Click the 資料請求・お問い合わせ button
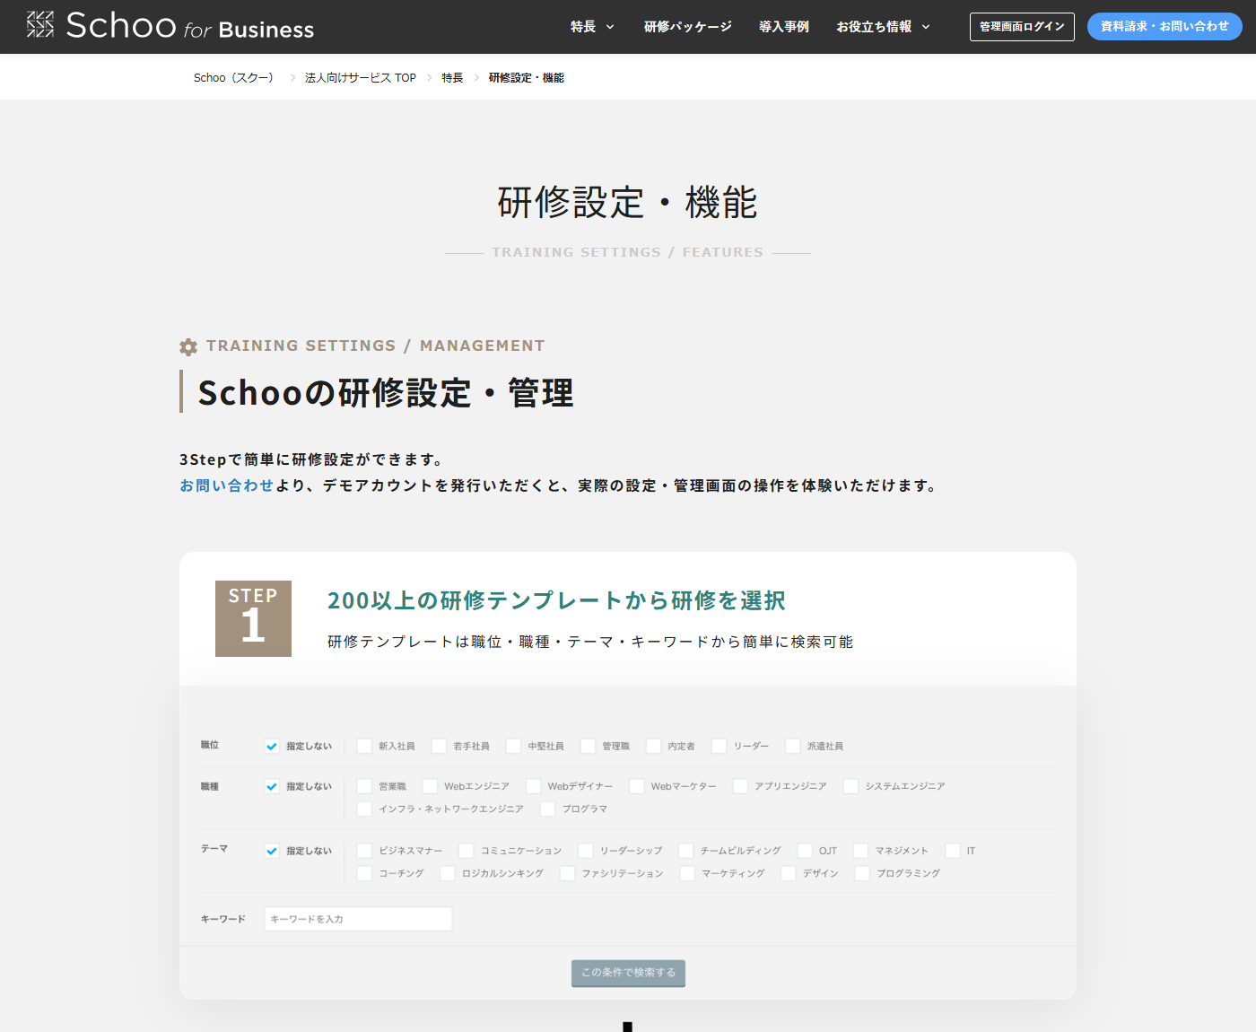 click(1164, 27)
